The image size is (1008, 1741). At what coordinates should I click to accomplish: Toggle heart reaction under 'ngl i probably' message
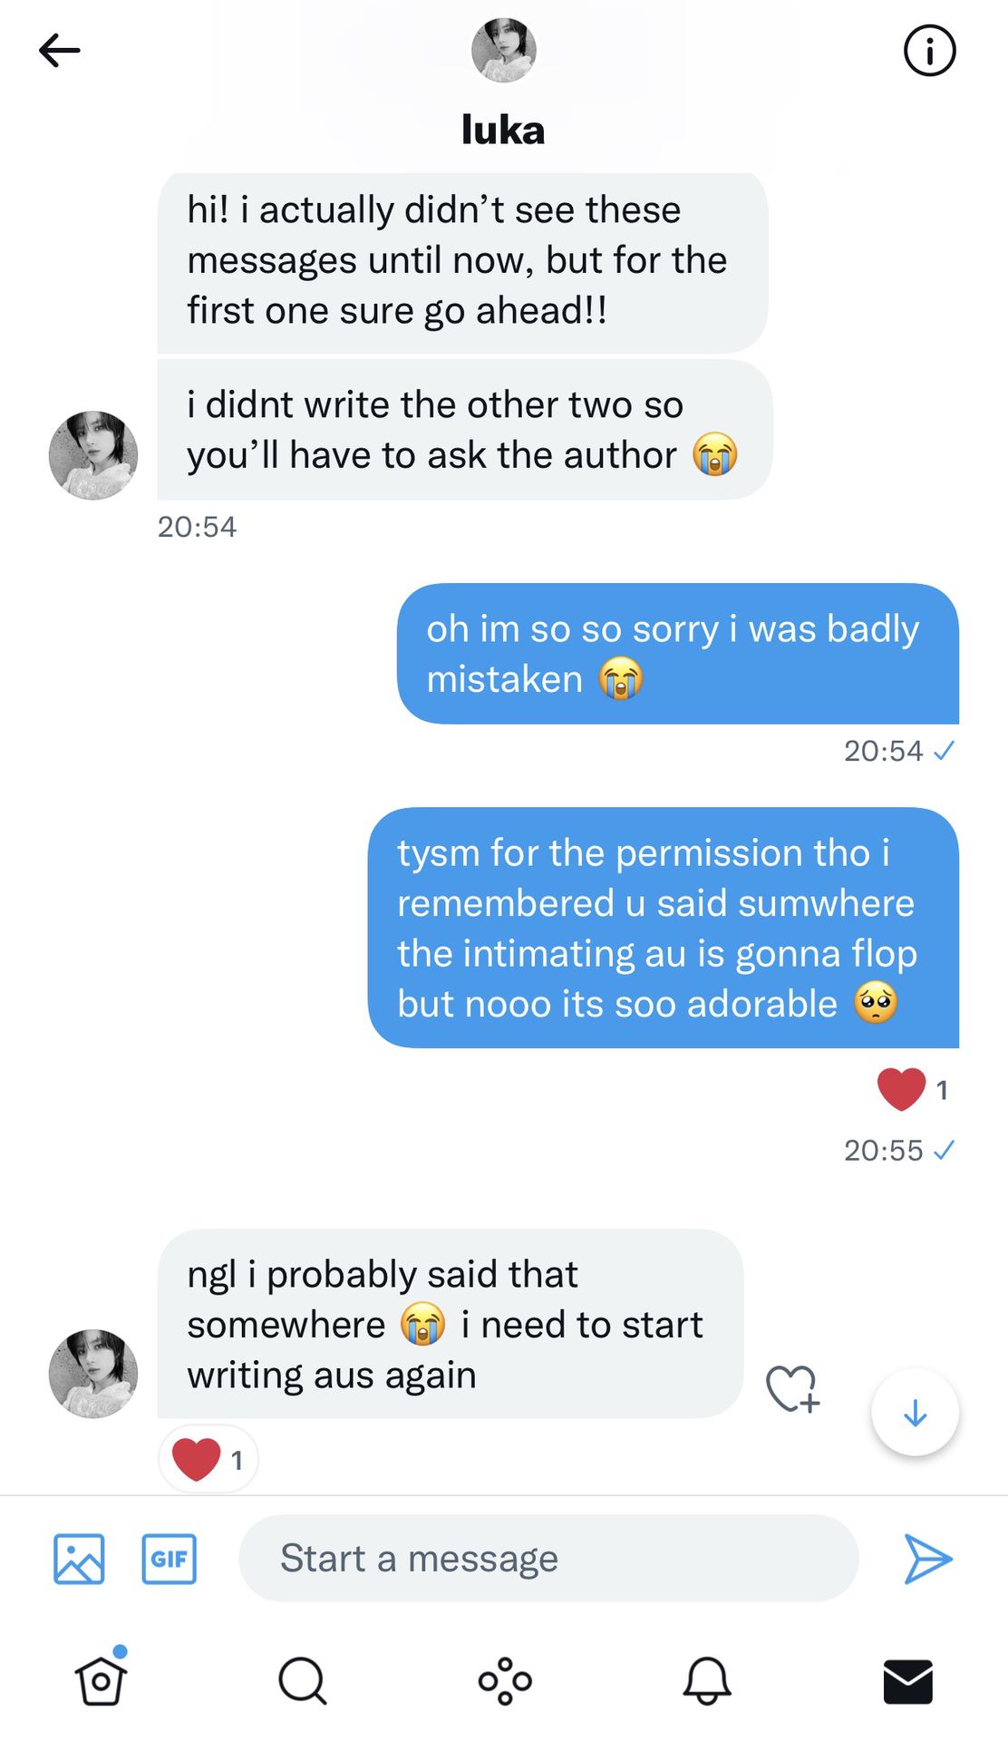coord(208,1459)
